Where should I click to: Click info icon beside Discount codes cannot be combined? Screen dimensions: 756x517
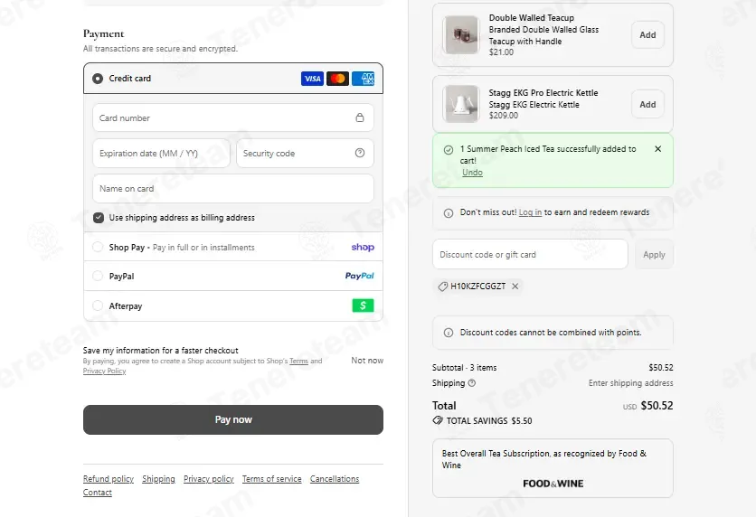449,333
